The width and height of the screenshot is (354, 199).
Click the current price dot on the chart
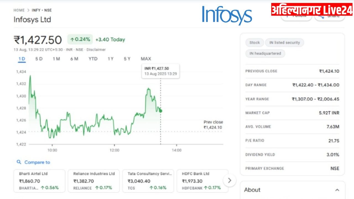click(x=161, y=111)
